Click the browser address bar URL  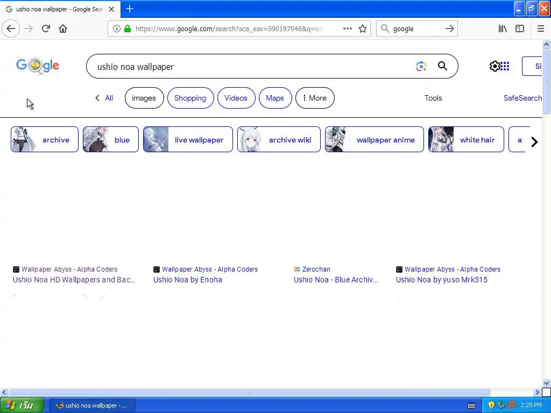pos(229,29)
